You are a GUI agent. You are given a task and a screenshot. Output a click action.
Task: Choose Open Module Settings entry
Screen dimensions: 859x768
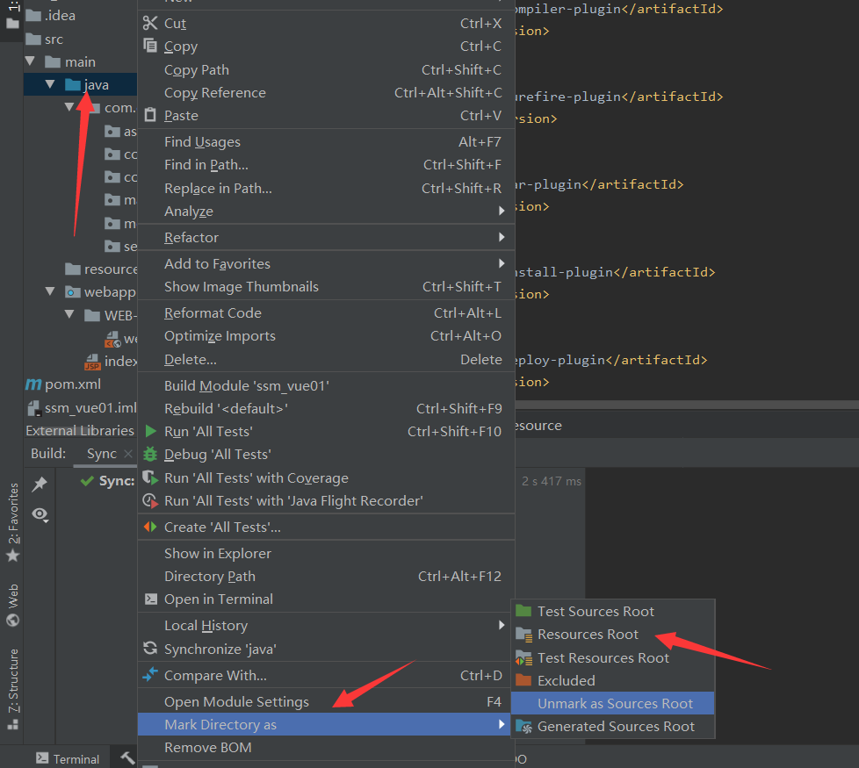pyautogui.click(x=326, y=702)
